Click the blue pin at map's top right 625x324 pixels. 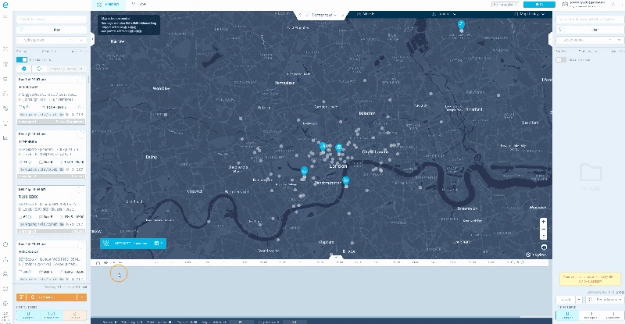pyautogui.click(x=461, y=25)
